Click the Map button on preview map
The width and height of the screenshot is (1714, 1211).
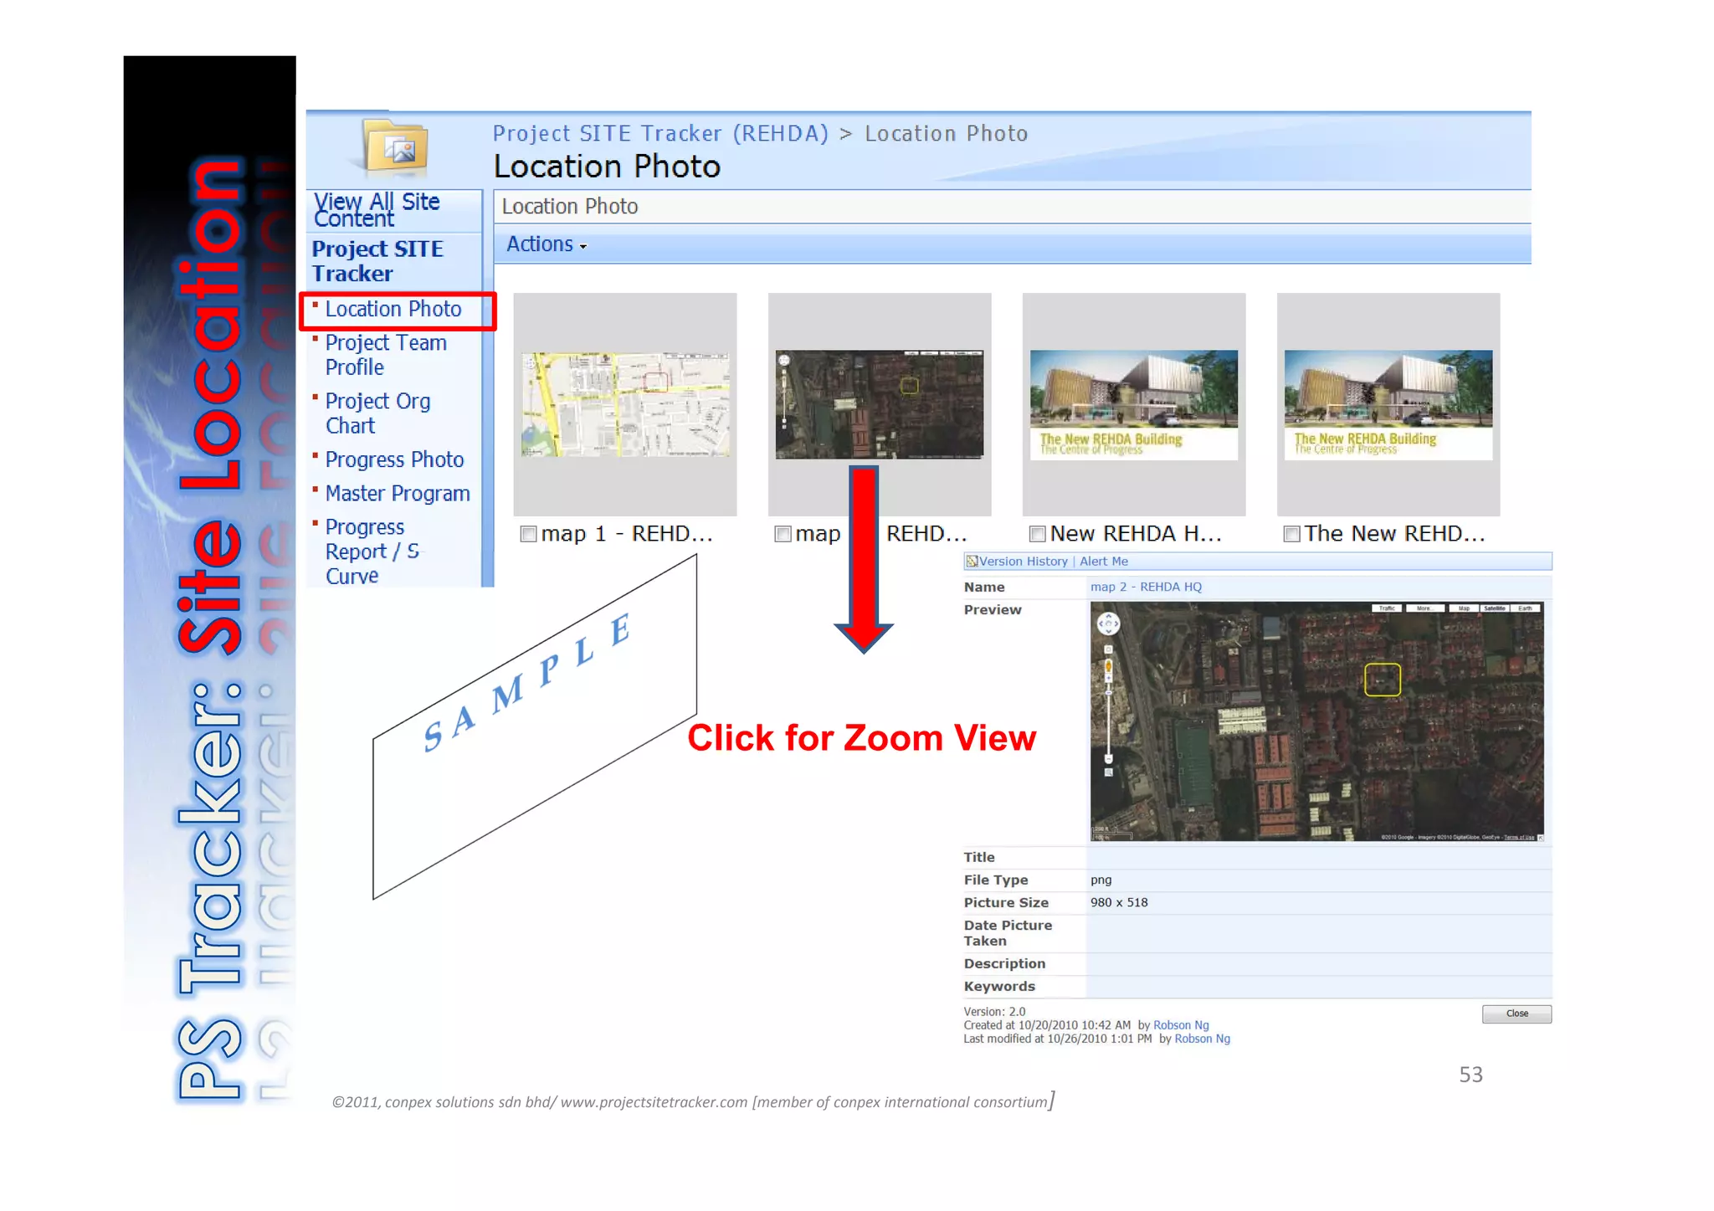pos(1464,608)
